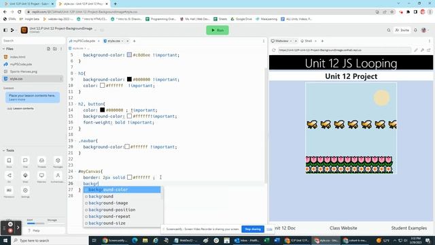The height and width of the screenshot is (245, 435).
Task: Open preview in new tab icon
Action: point(429,50)
